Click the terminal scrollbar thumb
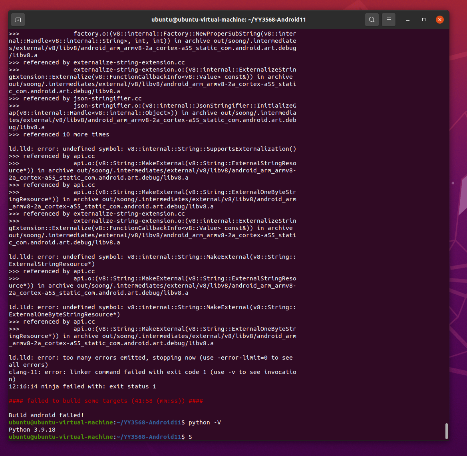The height and width of the screenshot is (456, 467). tap(446, 431)
